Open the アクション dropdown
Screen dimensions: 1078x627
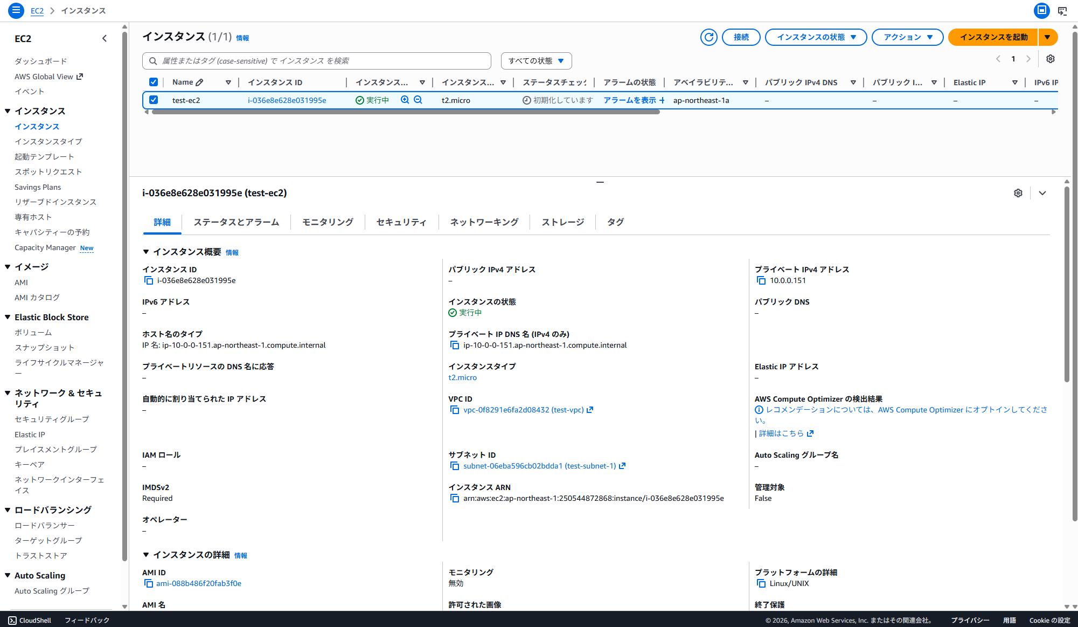point(907,37)
